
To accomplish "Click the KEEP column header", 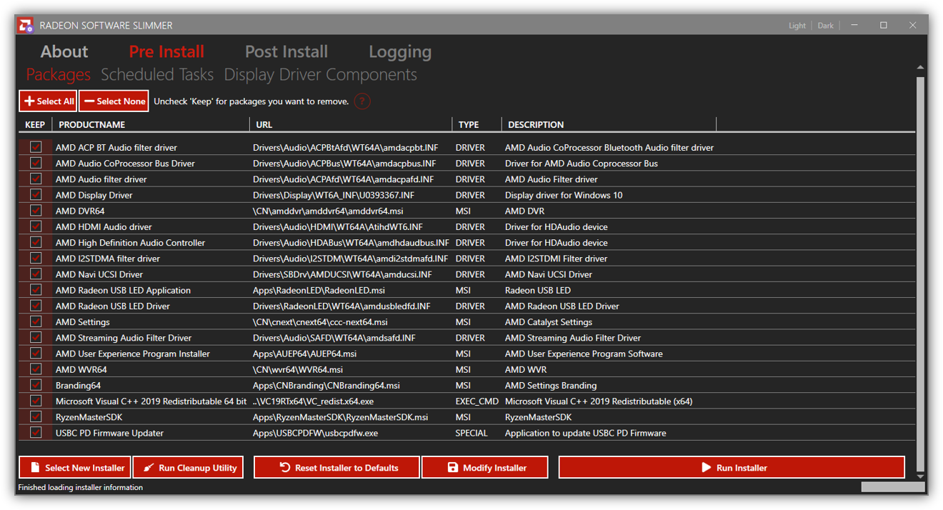I will coord(35,124).
